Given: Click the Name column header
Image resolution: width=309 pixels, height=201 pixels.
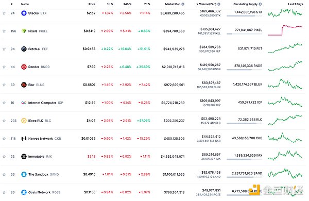Looking at the screenshot, I should point(25,4).
